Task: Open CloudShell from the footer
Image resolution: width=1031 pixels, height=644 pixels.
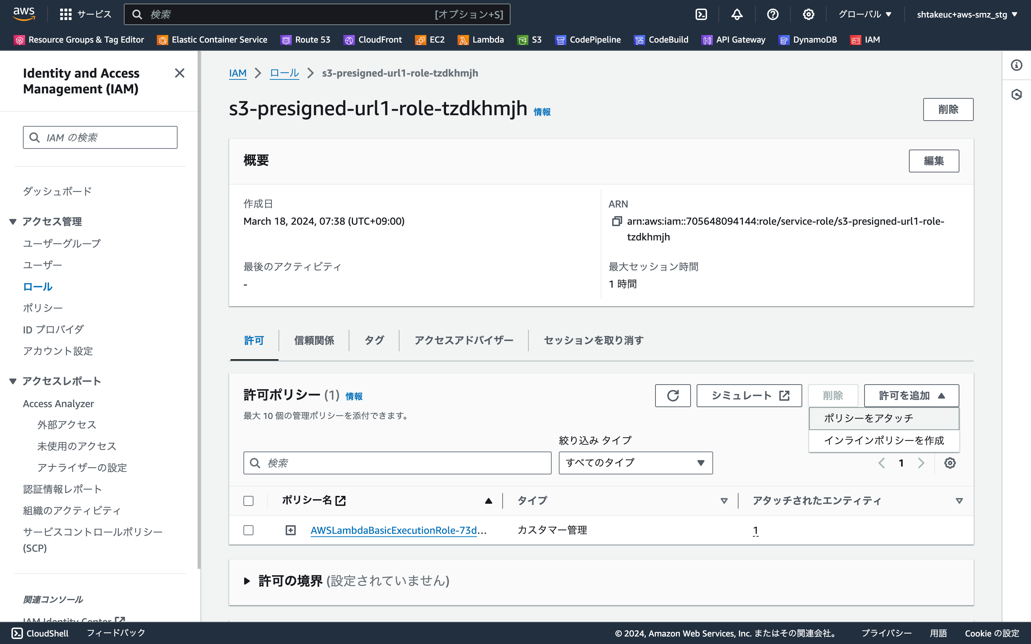Action: 40,633
